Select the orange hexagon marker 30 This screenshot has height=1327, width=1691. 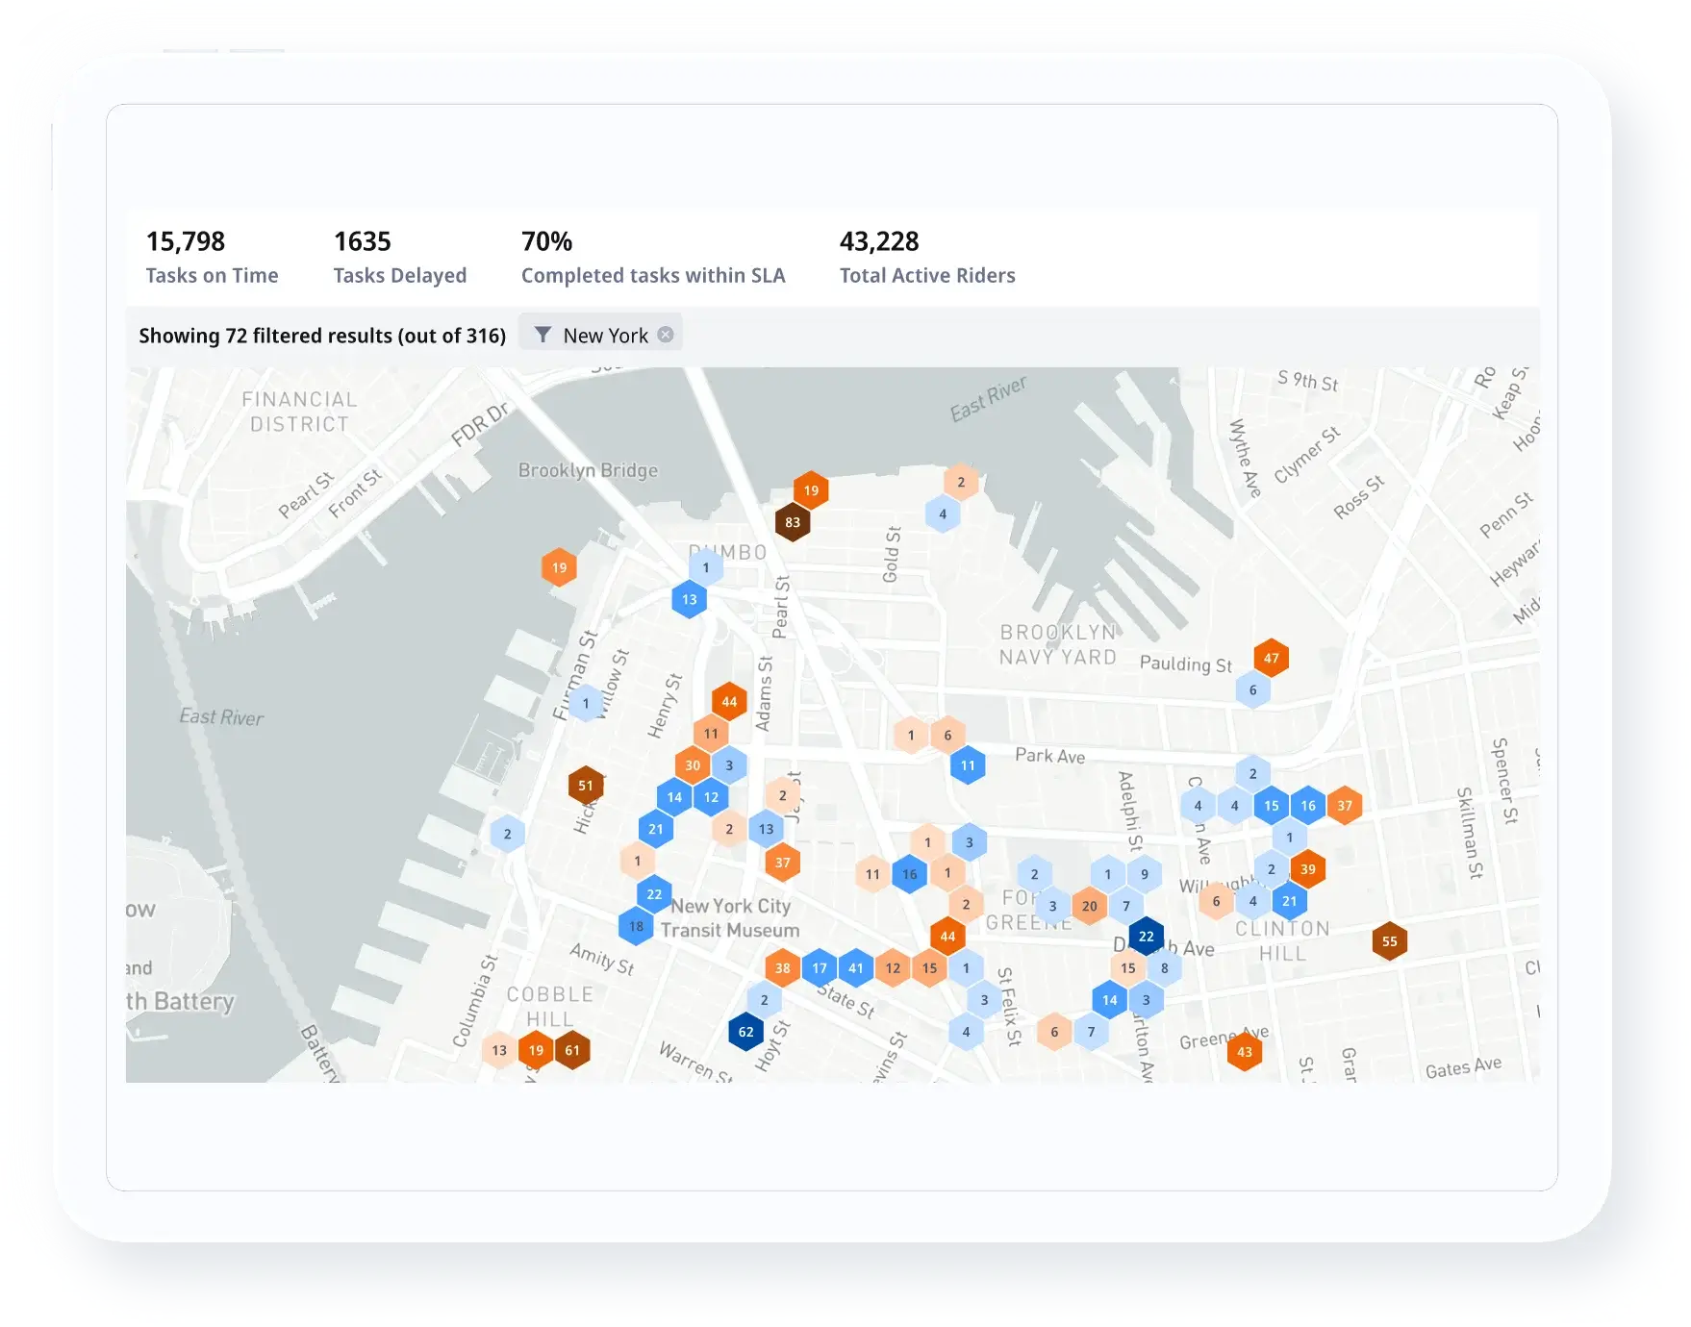(x=693, y=765)
